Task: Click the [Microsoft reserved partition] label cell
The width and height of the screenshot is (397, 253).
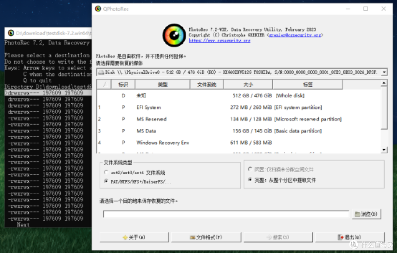Action: (x=308, y=119)
